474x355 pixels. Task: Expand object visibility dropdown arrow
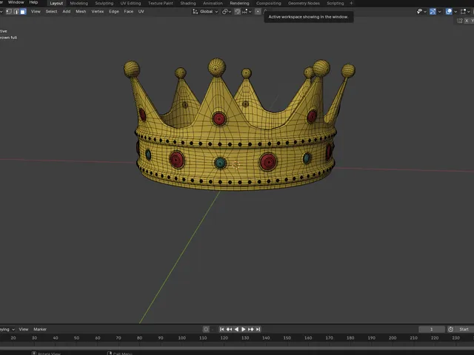pyautogui.click(x=425, y=12)
